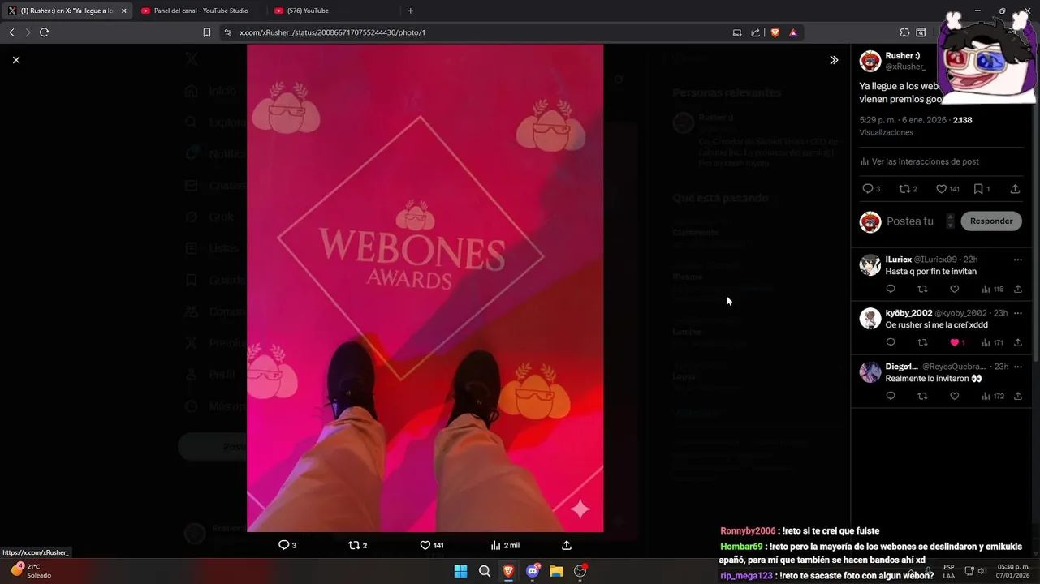Viewport: 1040px width, 584px height.
Task: Repost ILuricx's comment
Action: [x=922, y=289]
